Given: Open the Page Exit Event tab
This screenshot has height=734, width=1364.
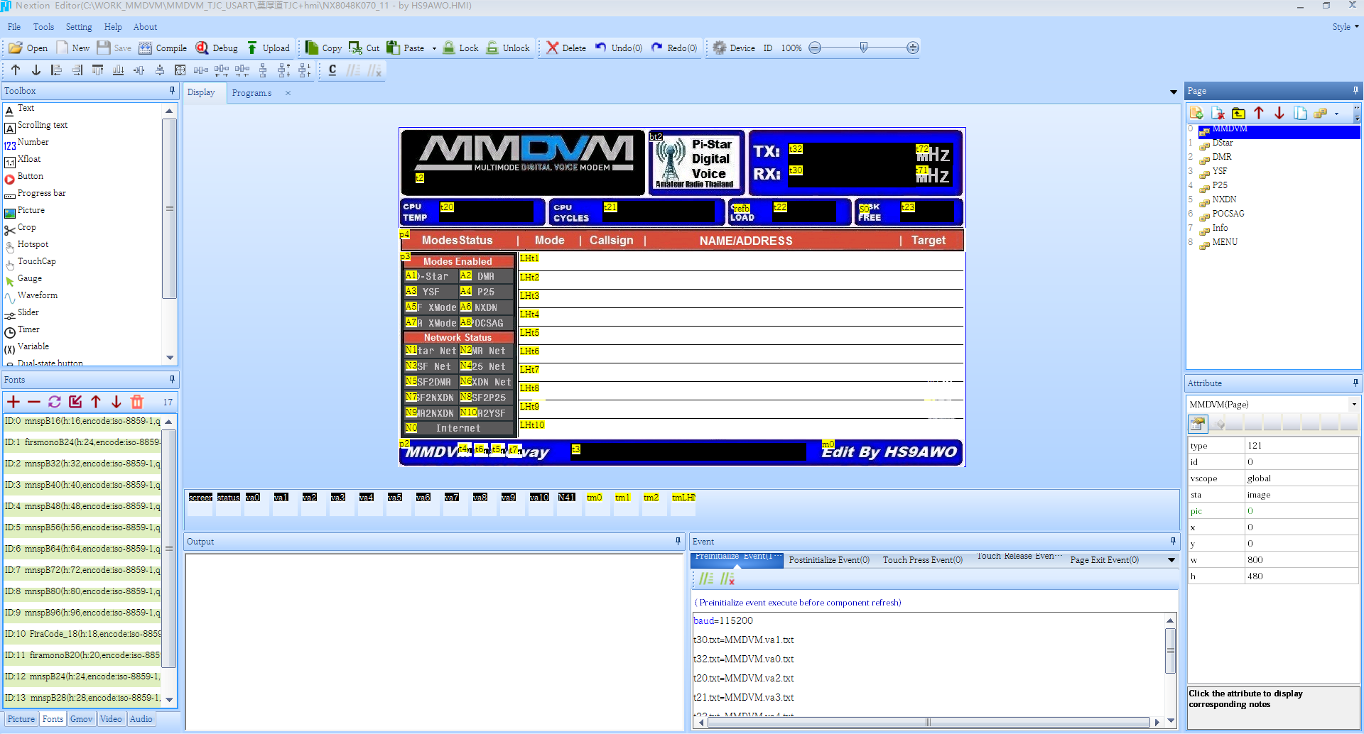Looking at the screenshot, I should coord(1104,560).
